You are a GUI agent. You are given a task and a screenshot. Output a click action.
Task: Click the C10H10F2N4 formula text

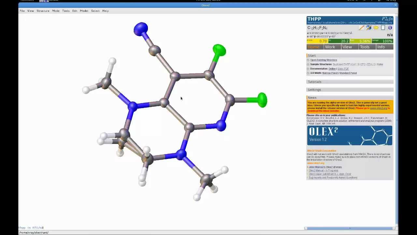coord(317,28)
